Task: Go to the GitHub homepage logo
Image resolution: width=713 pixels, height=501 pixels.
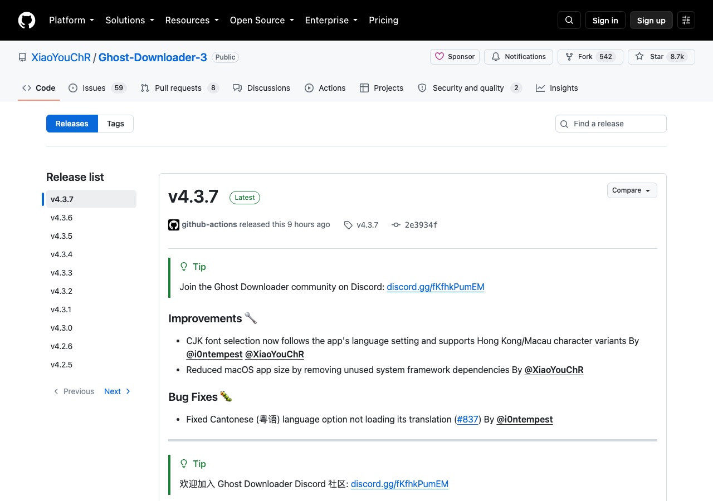Action: click(x=27, y=20)
